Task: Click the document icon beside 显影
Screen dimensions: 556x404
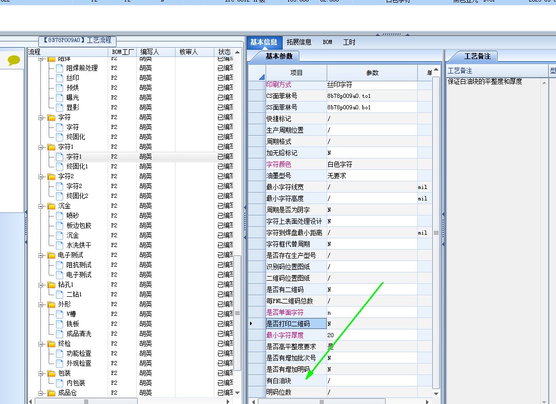Action: click(60, 107)
